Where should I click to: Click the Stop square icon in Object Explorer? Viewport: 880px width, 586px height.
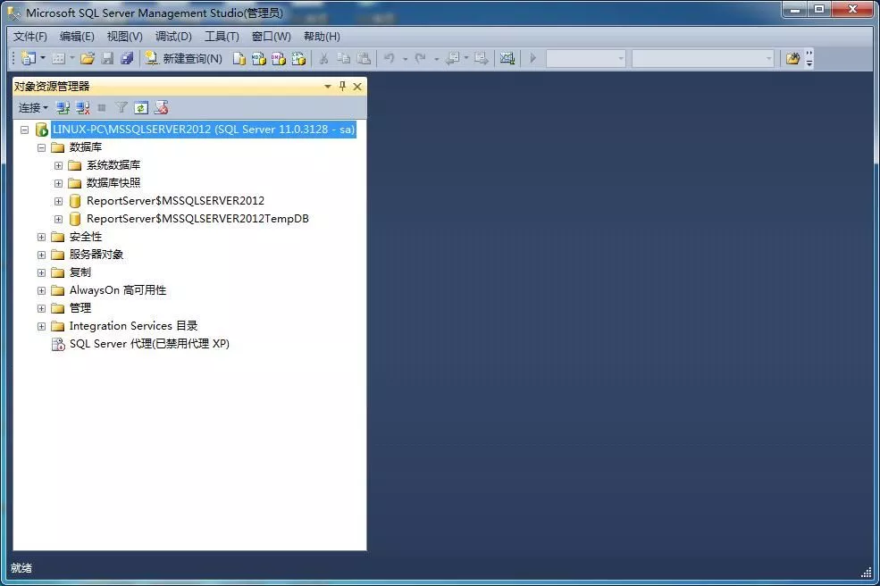pyautogui.click(x=102, y=108)
